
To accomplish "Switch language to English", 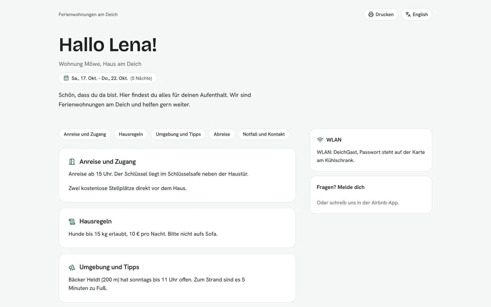I will click(416, 14).
